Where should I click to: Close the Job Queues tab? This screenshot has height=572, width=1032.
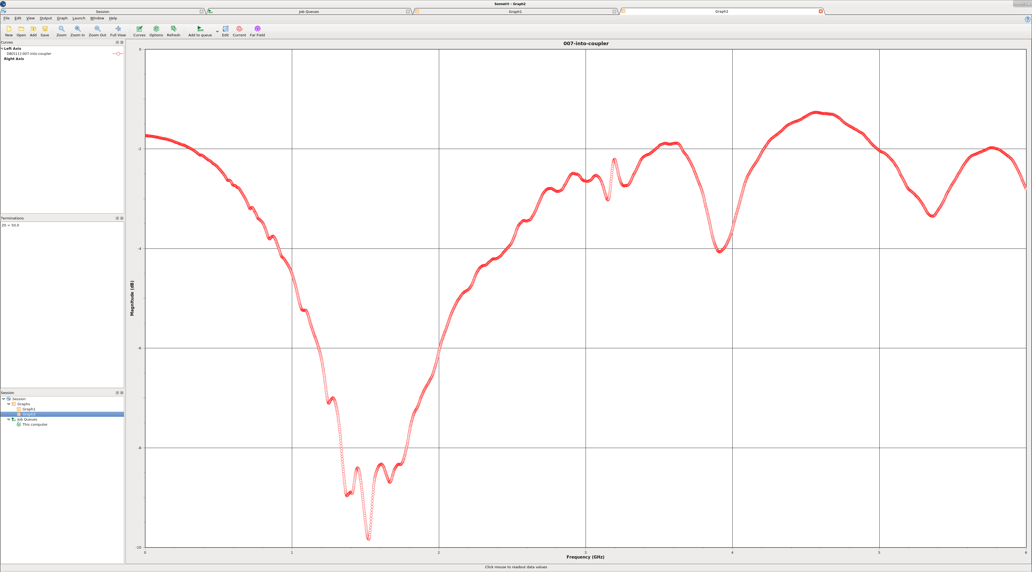pos(408,12)
